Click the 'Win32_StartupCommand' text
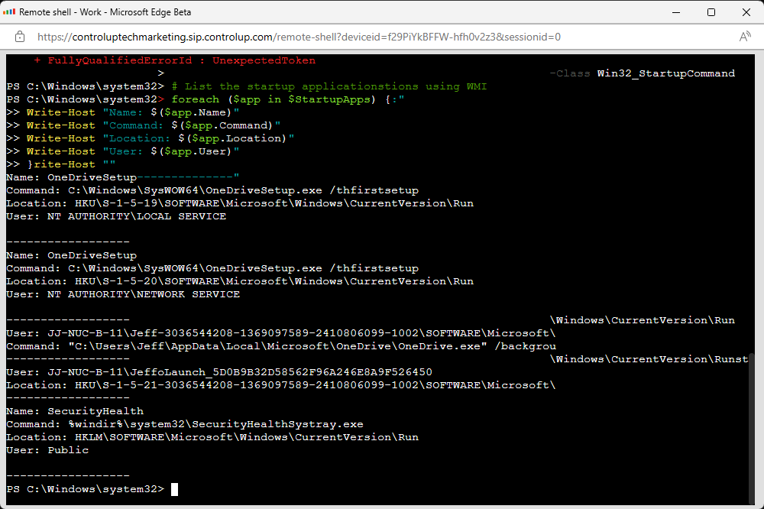The width and height of the screenshot is (764, 509). coord(665,73)
